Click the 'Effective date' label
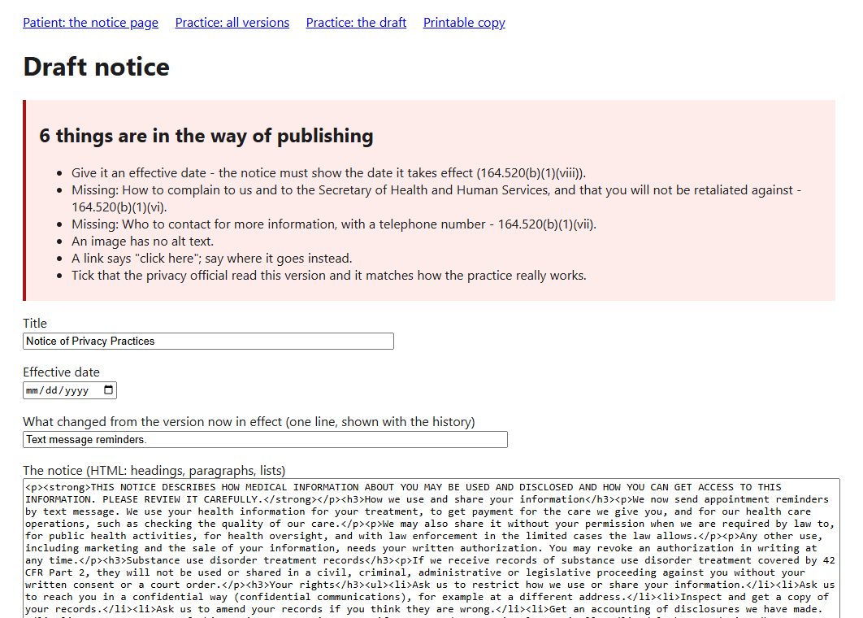863x618 pixels. 62,372
